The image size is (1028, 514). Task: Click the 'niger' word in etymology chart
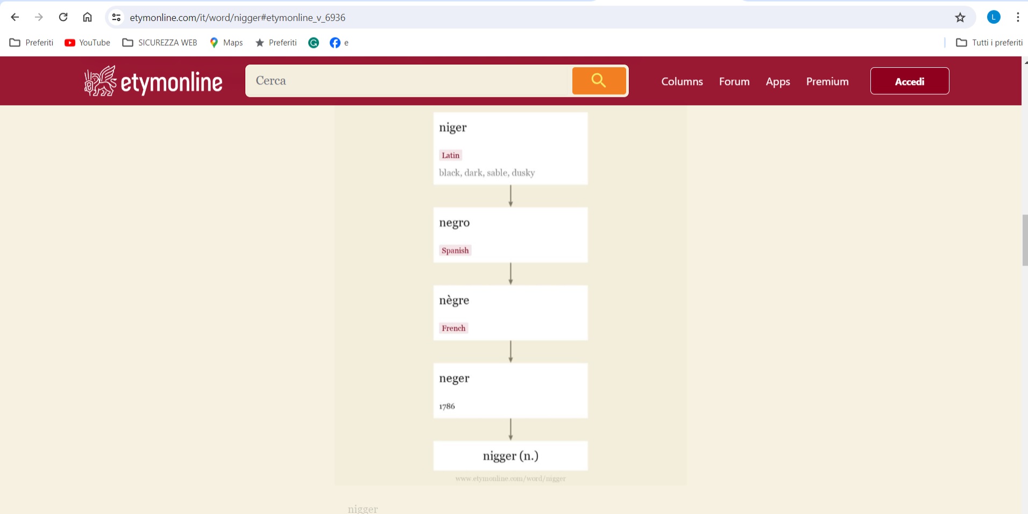453,128
